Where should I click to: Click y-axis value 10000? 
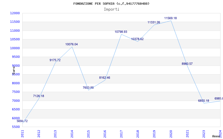(15, 48)
